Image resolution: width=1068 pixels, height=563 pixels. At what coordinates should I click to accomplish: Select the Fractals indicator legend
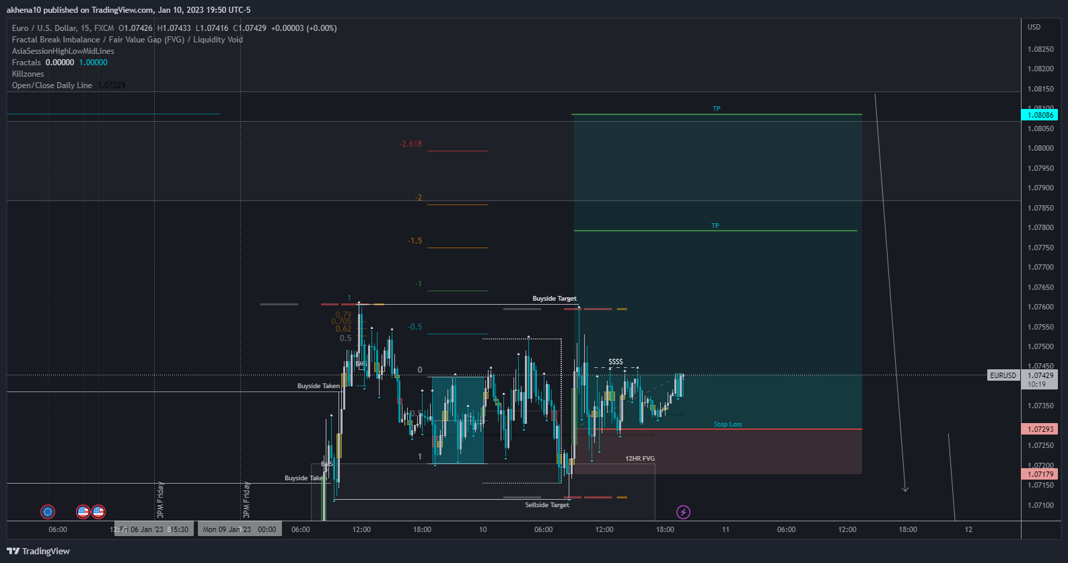pos(26,63)
